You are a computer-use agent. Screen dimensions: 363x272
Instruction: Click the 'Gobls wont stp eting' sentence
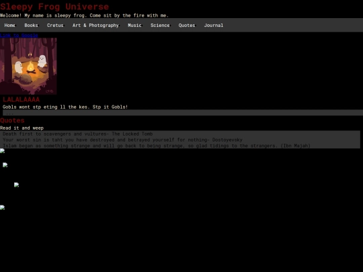point(65,107)
